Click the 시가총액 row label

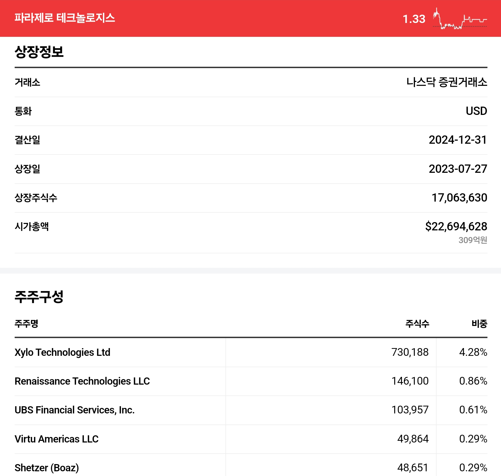32,227
